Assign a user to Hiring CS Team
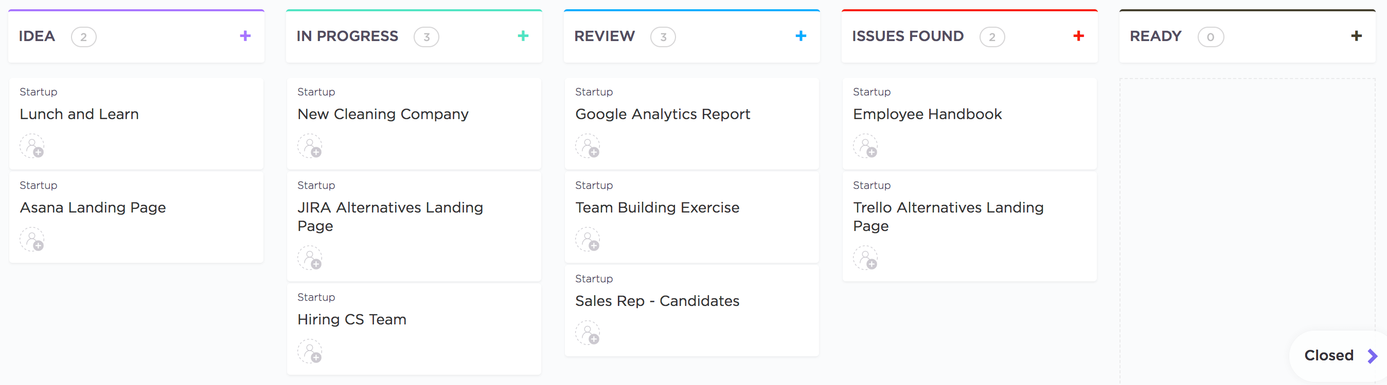This screenshot has width=1387, height=385. 310,351
